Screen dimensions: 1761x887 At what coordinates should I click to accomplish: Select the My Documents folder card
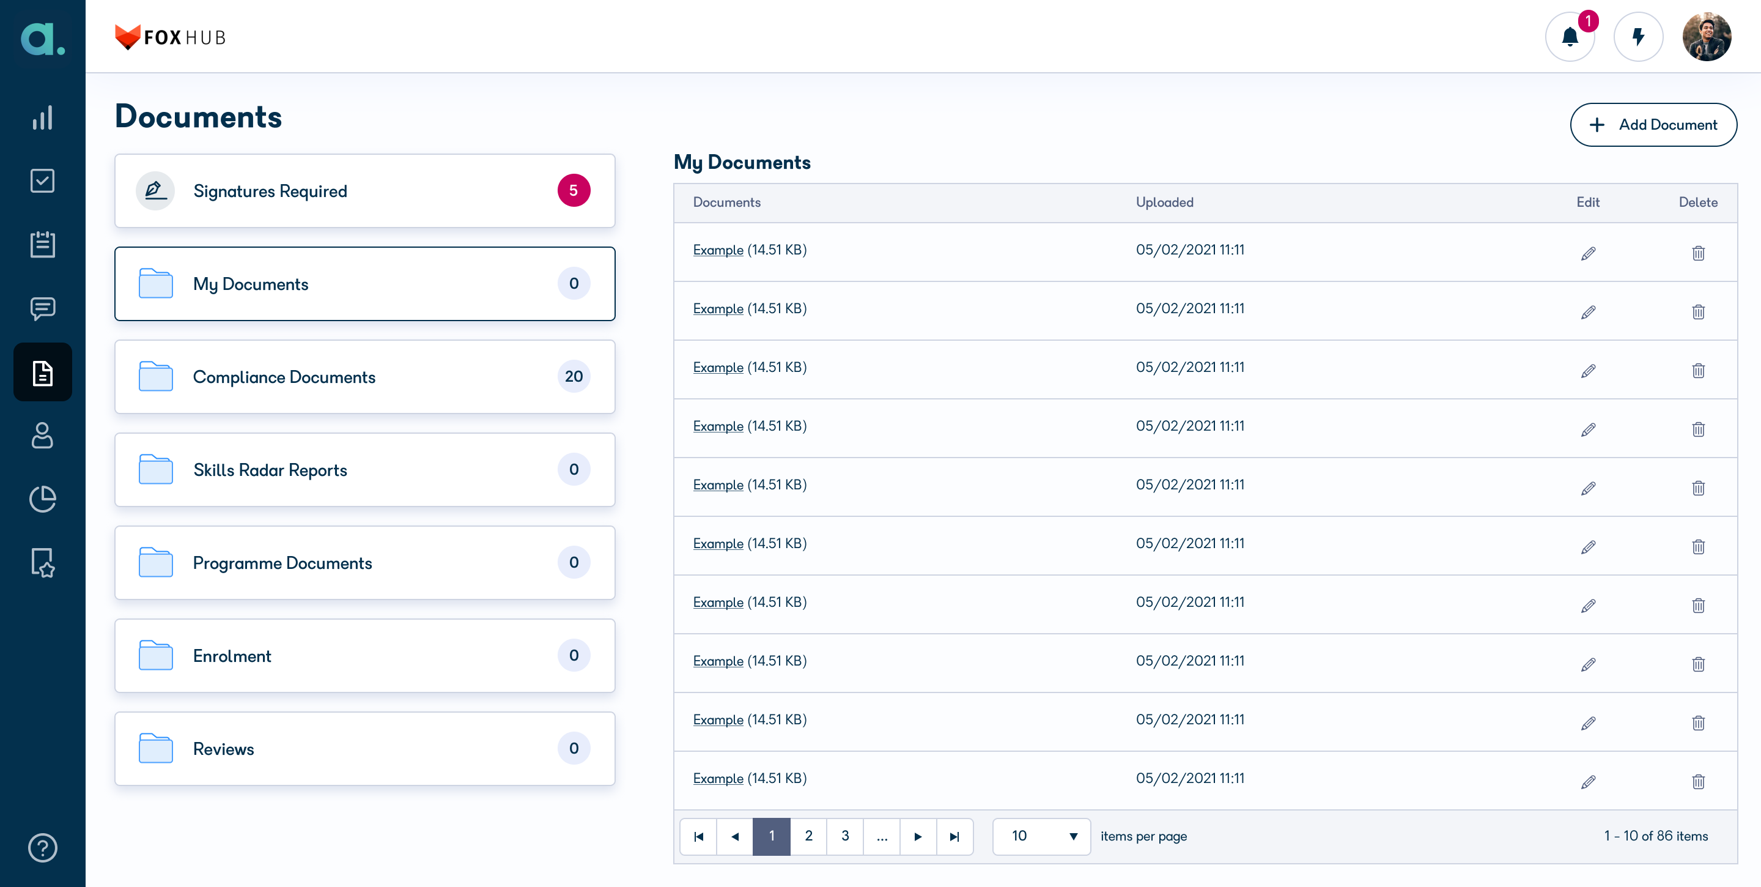coord(365,284)
